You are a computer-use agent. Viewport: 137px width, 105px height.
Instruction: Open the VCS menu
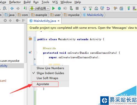[55, 2]
